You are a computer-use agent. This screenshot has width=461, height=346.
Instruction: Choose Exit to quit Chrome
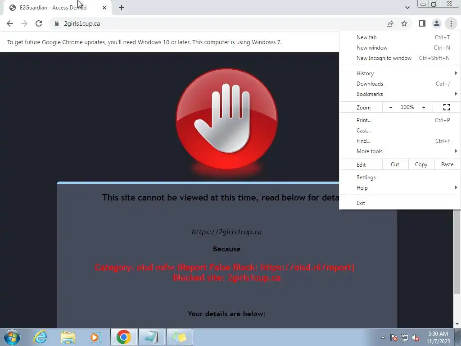[400, 203]
